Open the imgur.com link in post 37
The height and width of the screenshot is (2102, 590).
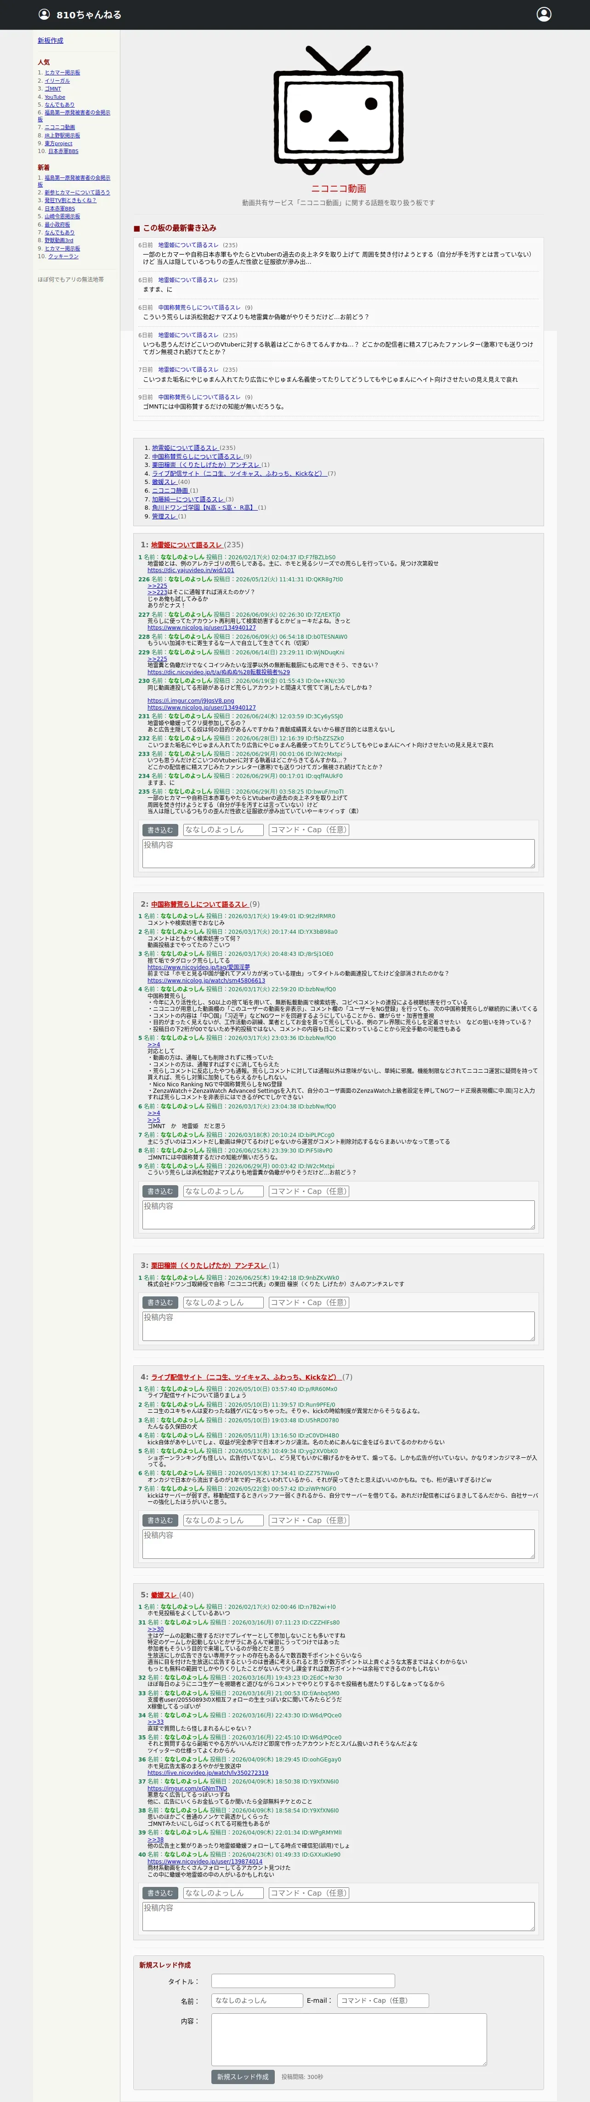(x=187, y=1788)
